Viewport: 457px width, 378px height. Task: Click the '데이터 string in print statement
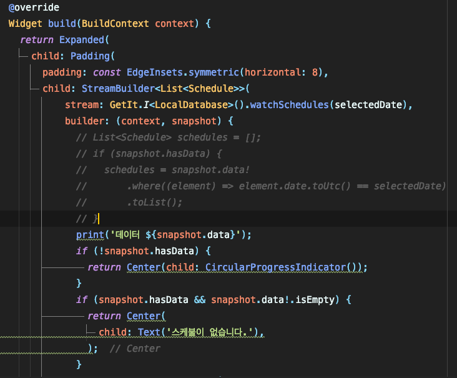125,235
